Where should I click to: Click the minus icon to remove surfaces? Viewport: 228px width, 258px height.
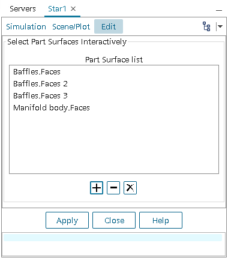(113, 188)
